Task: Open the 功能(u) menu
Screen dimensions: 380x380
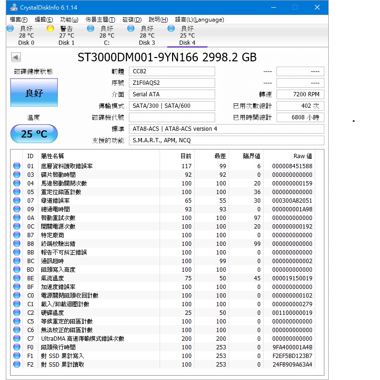Action: pos(69,20)
